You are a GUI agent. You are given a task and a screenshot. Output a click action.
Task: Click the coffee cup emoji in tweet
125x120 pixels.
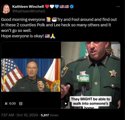(x=54, y=19)
